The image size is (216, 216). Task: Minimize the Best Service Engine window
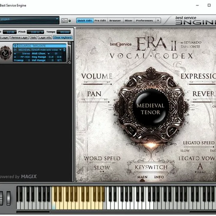[197, 5]
